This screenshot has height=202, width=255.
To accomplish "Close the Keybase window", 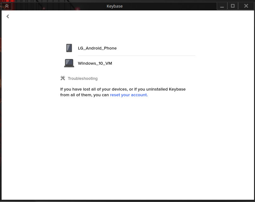I will coord(246,6).
